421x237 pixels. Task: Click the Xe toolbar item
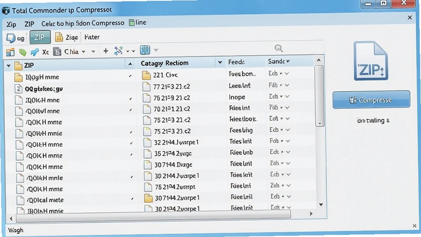pos(45,52)
